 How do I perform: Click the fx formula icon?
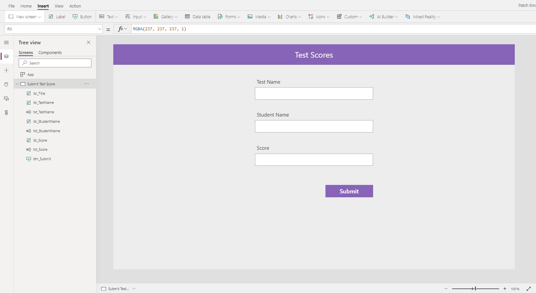pos(121,29)
